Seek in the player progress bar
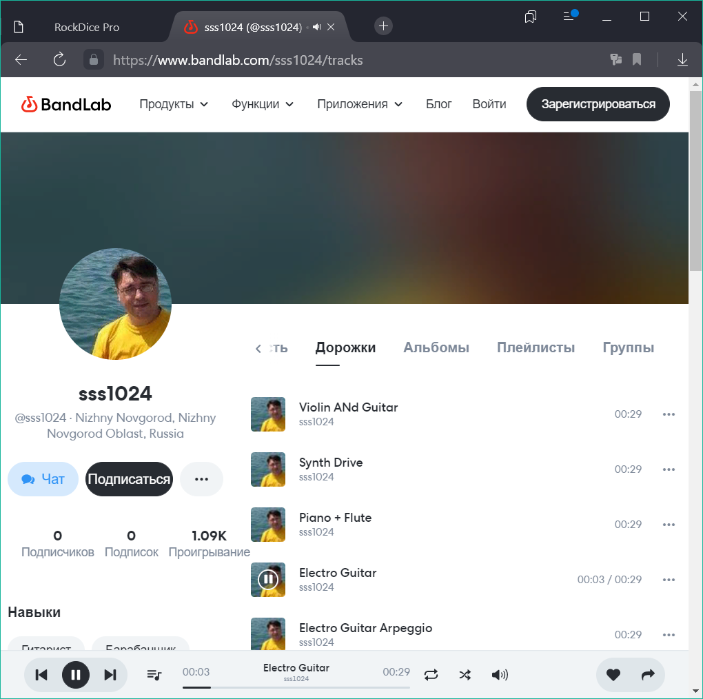The image size is (703, 699). 296,687
